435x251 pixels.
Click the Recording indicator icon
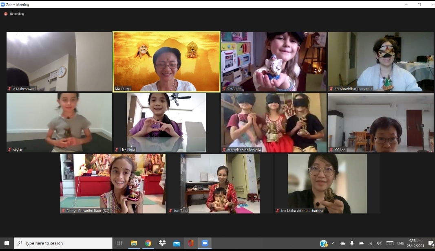[6, 14]
